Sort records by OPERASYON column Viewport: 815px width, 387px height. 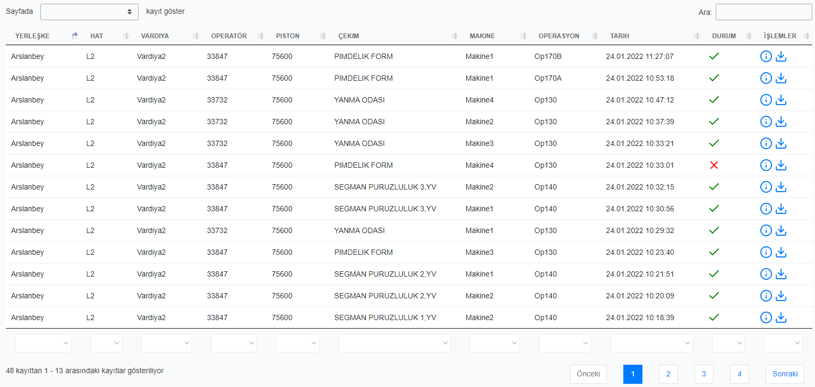[595, 36]
